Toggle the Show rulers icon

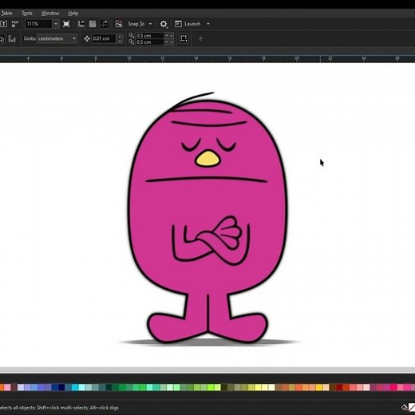pos(81,24)
